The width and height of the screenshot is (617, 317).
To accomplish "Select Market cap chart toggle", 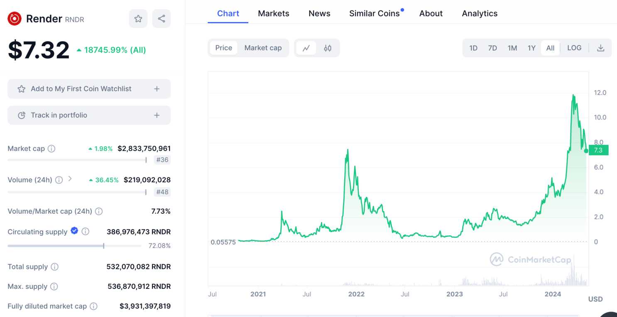I will [263, 48].
